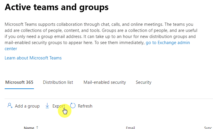Click the sort arrow beside Name
Viewport: 213px width, 129px height.
(x=37, y=128)
